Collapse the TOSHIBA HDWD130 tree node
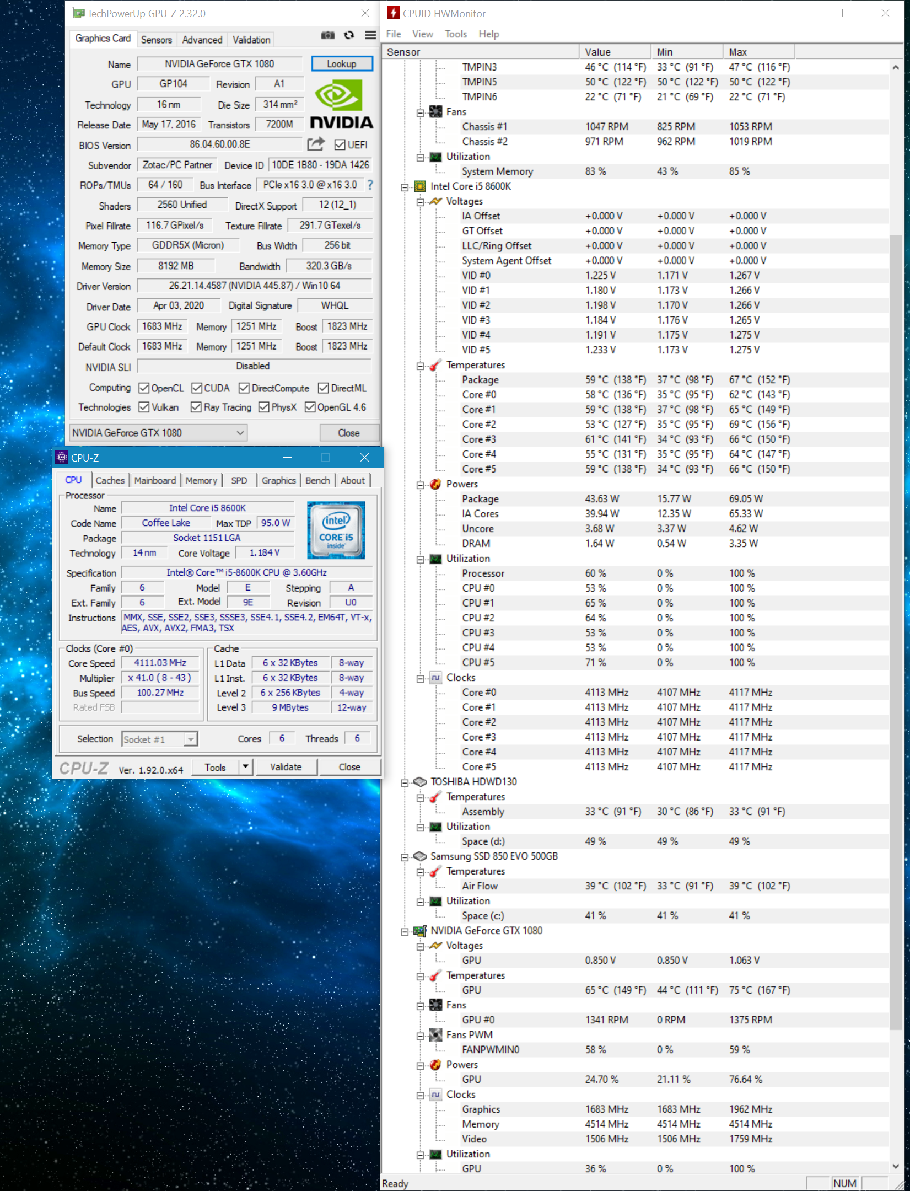The height and width of the screenshot is (1191, 910). (405, 782)
